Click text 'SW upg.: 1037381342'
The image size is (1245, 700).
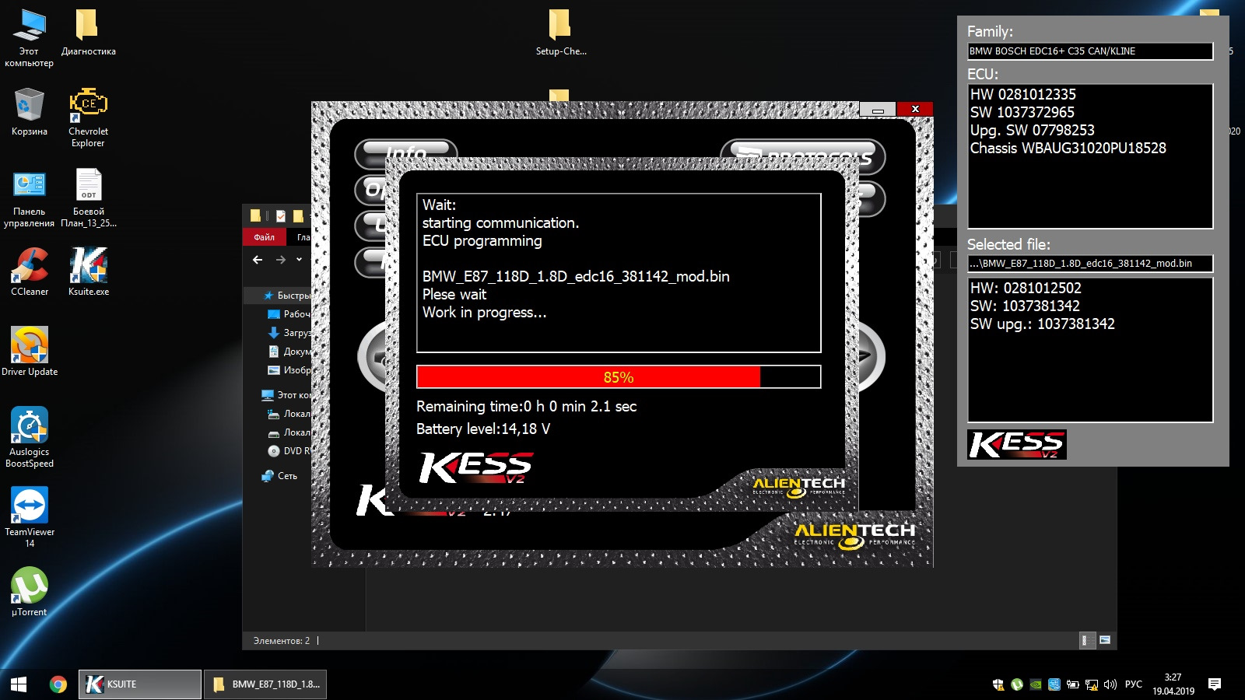[x=1043, y=324]
